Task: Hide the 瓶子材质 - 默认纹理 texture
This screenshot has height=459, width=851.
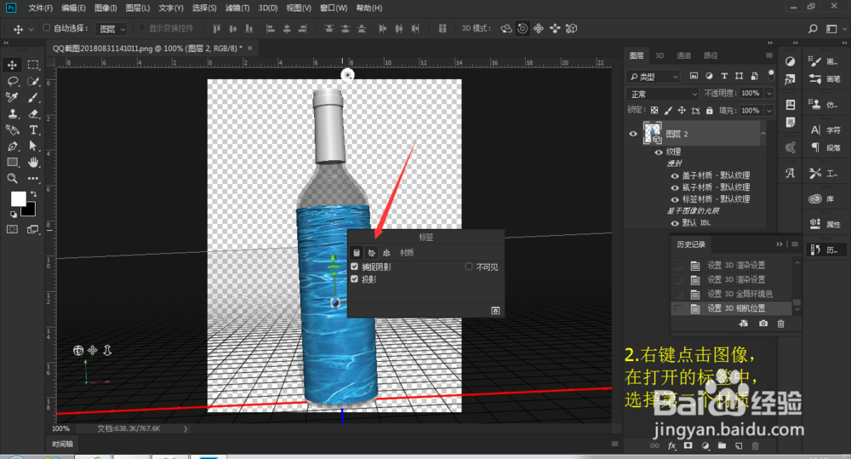Action: click(x=675, y=187)
